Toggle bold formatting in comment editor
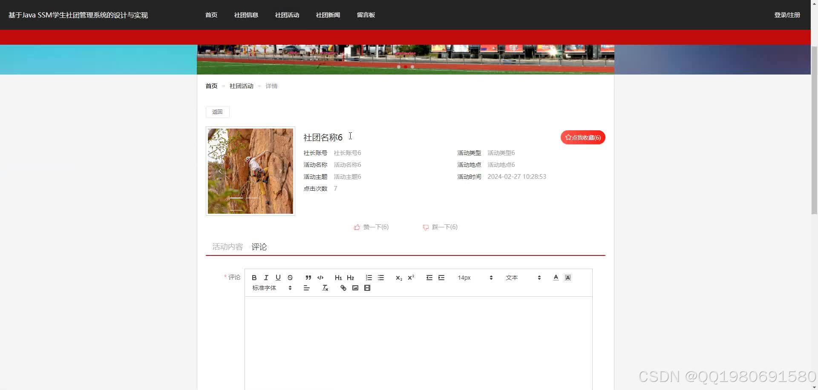Screen dimensions: 818x390 click(254, 278)
